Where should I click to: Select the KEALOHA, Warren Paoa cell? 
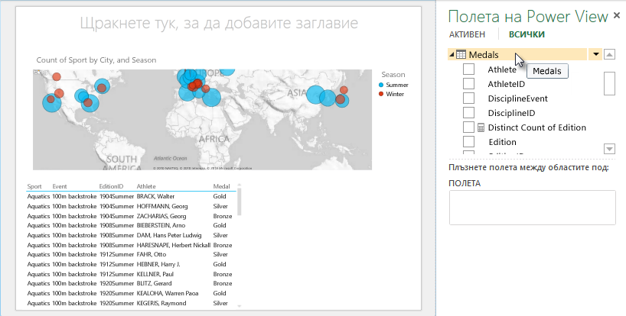[168, 293]
